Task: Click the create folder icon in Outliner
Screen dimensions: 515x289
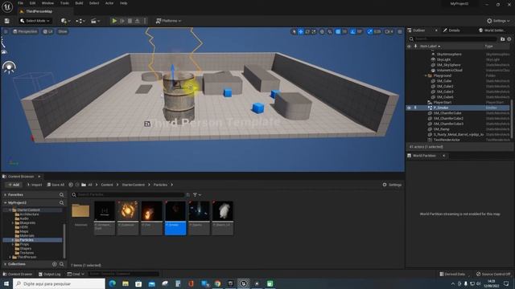Action: 502,39
